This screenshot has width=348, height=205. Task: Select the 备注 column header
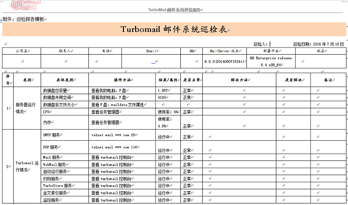click(328, 80)
